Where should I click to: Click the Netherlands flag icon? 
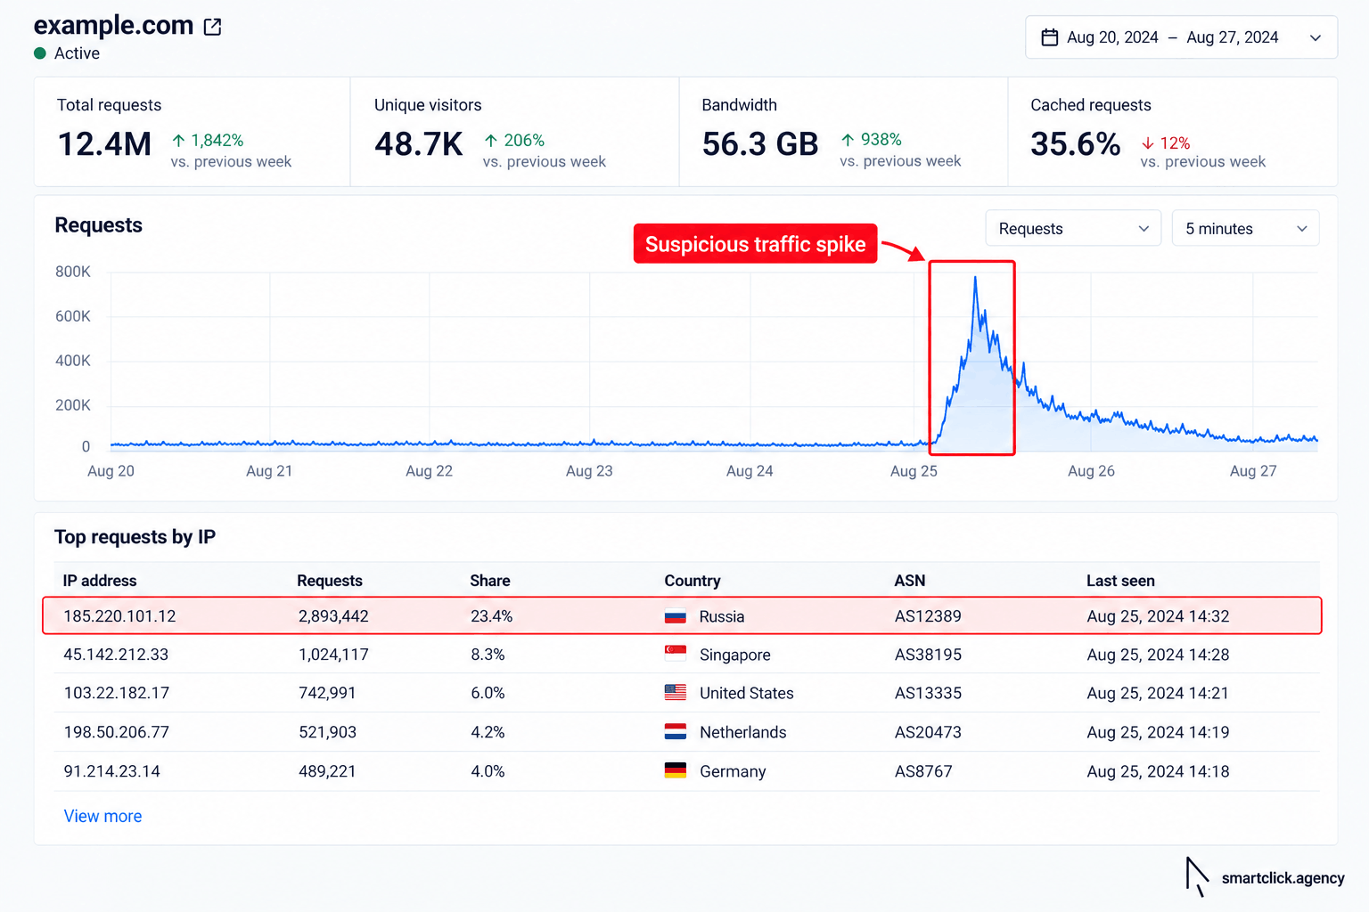pyautogui.click(x=676, y=732)
